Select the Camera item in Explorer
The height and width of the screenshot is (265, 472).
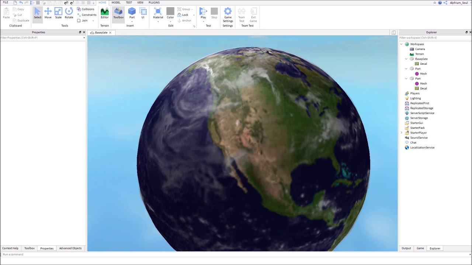click(420, 49)
